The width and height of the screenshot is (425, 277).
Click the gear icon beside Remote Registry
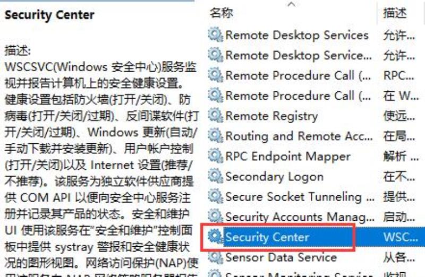click(x=216, y=116)
